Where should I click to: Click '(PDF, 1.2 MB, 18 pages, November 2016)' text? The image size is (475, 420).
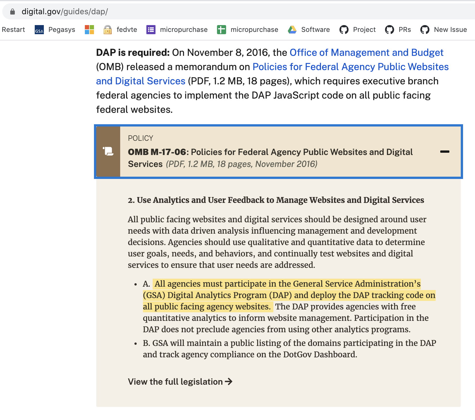tap(242, 164)
